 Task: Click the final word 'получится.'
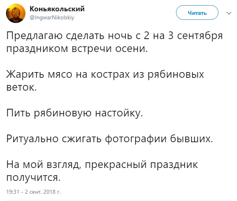[x=34, y=177]
